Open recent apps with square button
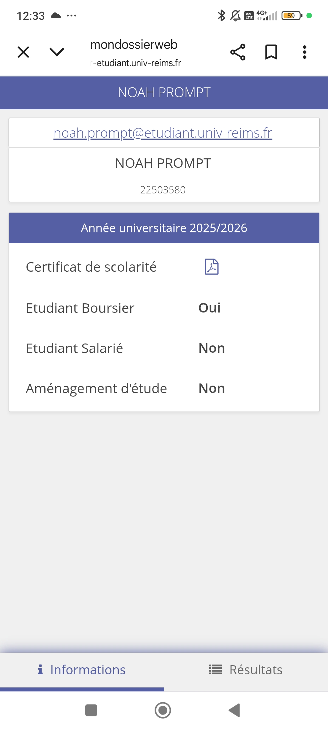Image resolution: width=328 pixels, height=731 pixels. [x=91, y=710]
